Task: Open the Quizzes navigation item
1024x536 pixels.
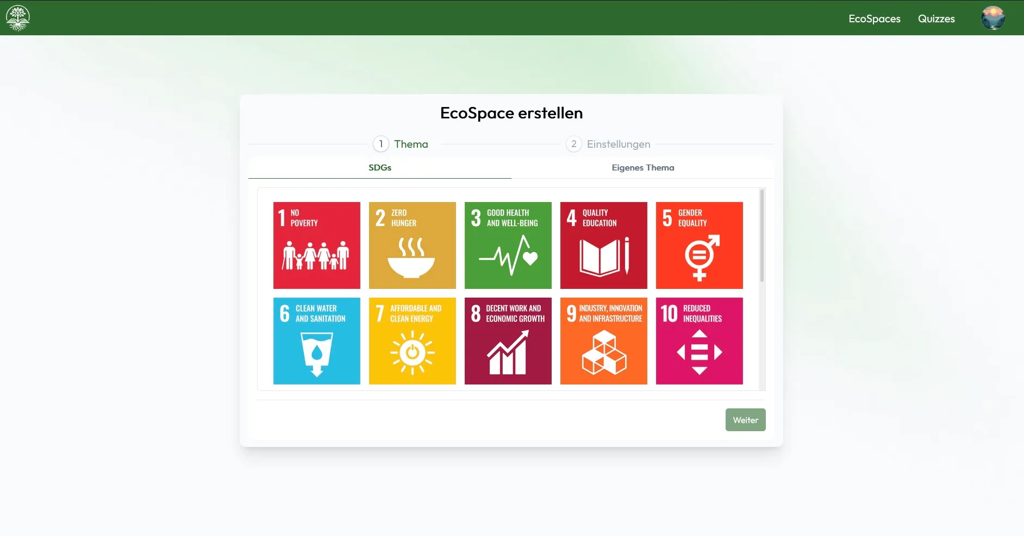Action: pyautogui.click(x=936, y=18)
